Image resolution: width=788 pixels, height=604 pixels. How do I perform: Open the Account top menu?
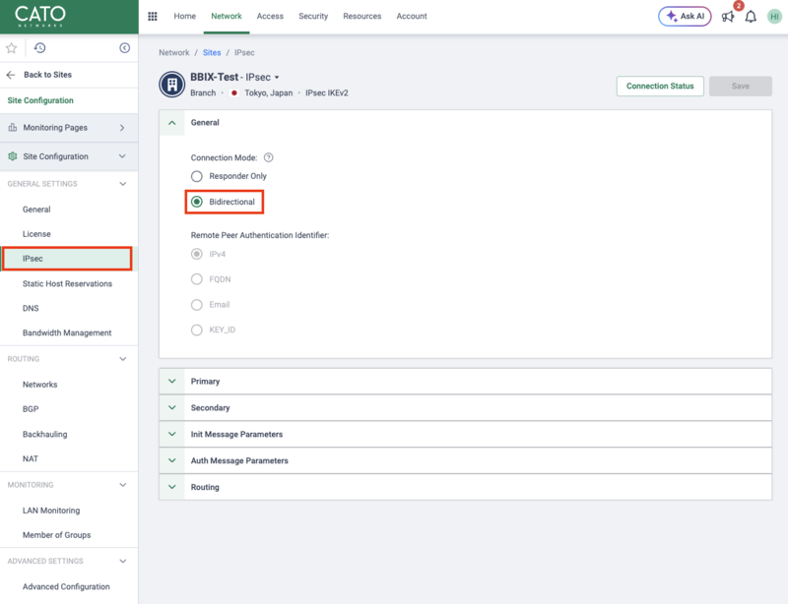click(412, 16)
